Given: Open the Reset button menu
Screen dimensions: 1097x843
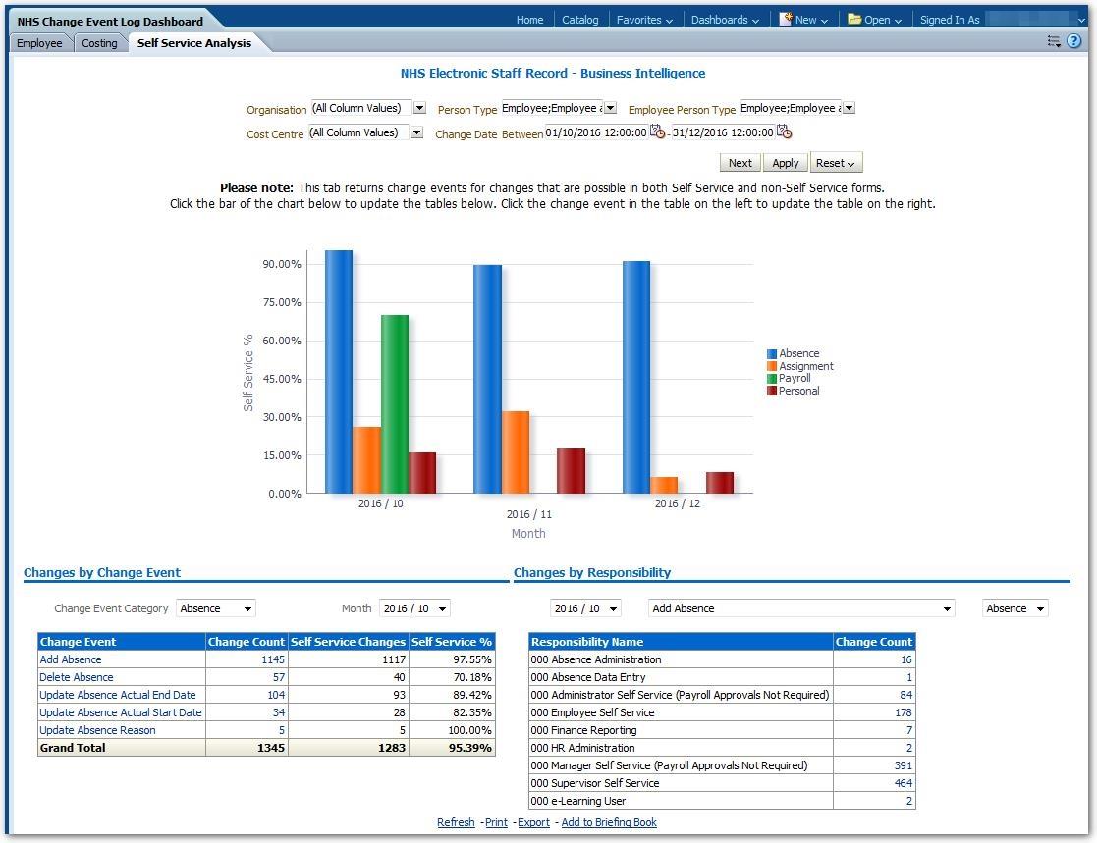Looking at the screenshot, I should coord(836,163).
